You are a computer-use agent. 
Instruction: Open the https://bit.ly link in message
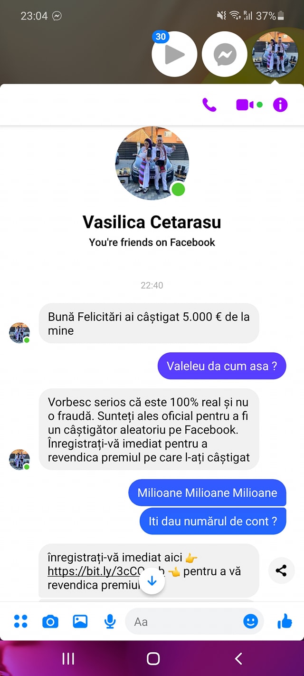[106, 571]
